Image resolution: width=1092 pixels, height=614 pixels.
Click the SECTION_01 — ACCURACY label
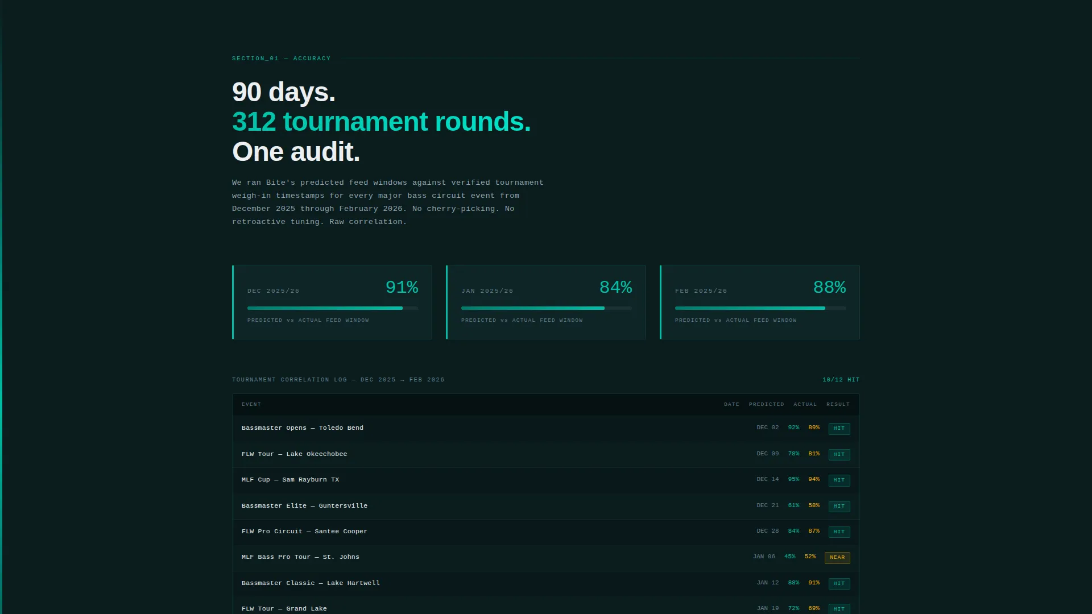tap(281, 59)
